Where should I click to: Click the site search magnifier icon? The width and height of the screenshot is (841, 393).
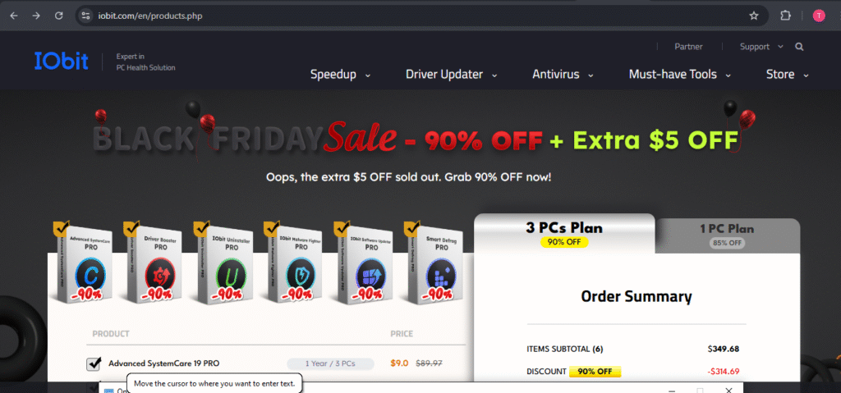pyautogui.click(x=799, y=47)
